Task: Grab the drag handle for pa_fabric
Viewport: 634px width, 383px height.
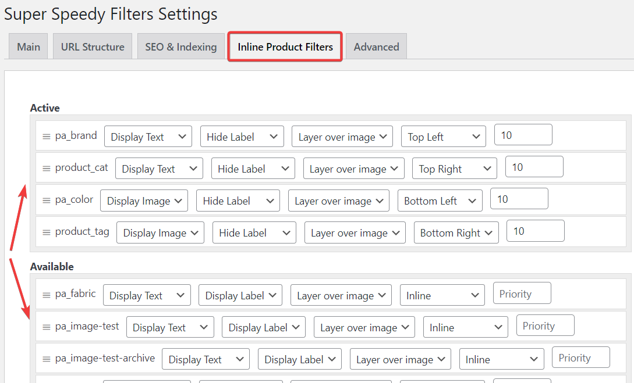Action: point(47,295)
